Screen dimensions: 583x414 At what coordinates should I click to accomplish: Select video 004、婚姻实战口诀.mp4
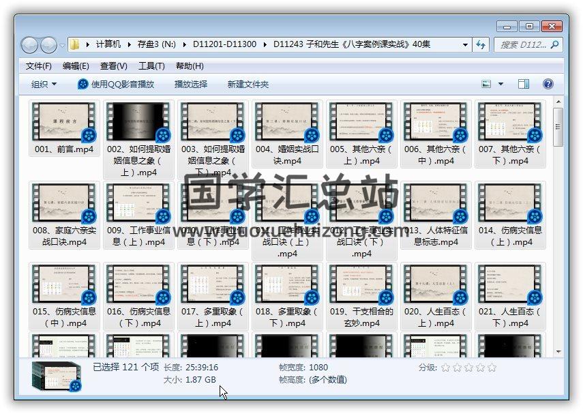[288, 134]
